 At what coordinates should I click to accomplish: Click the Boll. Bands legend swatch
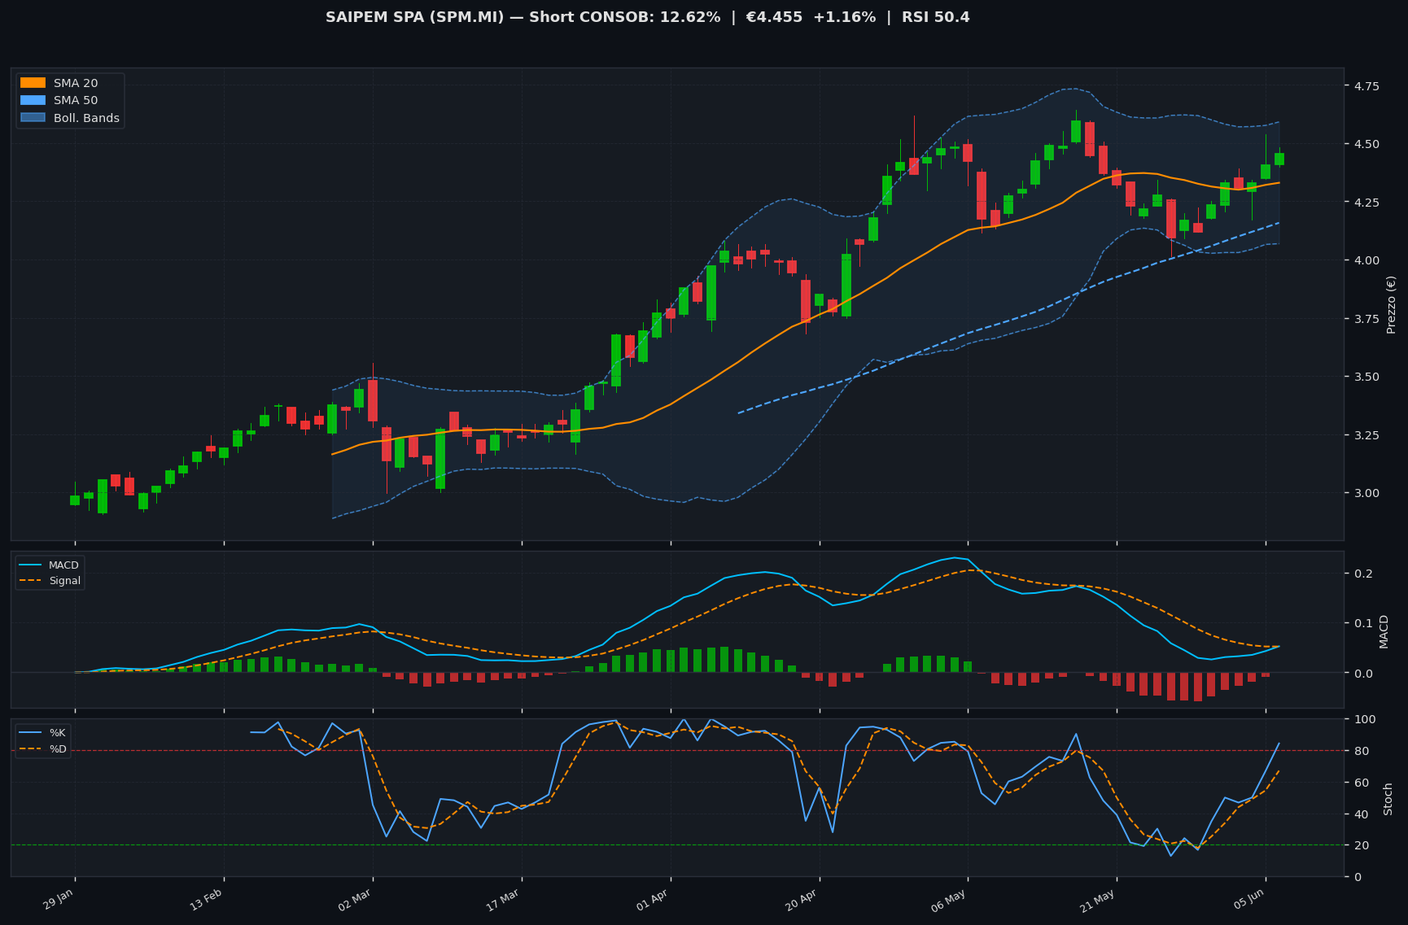click(x=33, y=118)
